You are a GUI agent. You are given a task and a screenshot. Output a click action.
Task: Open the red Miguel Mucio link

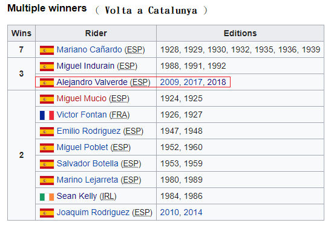[82, 98]
